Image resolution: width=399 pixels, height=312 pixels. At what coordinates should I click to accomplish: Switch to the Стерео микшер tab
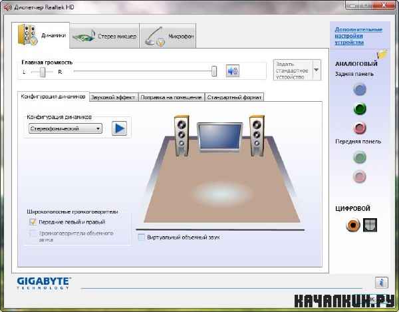104,36
